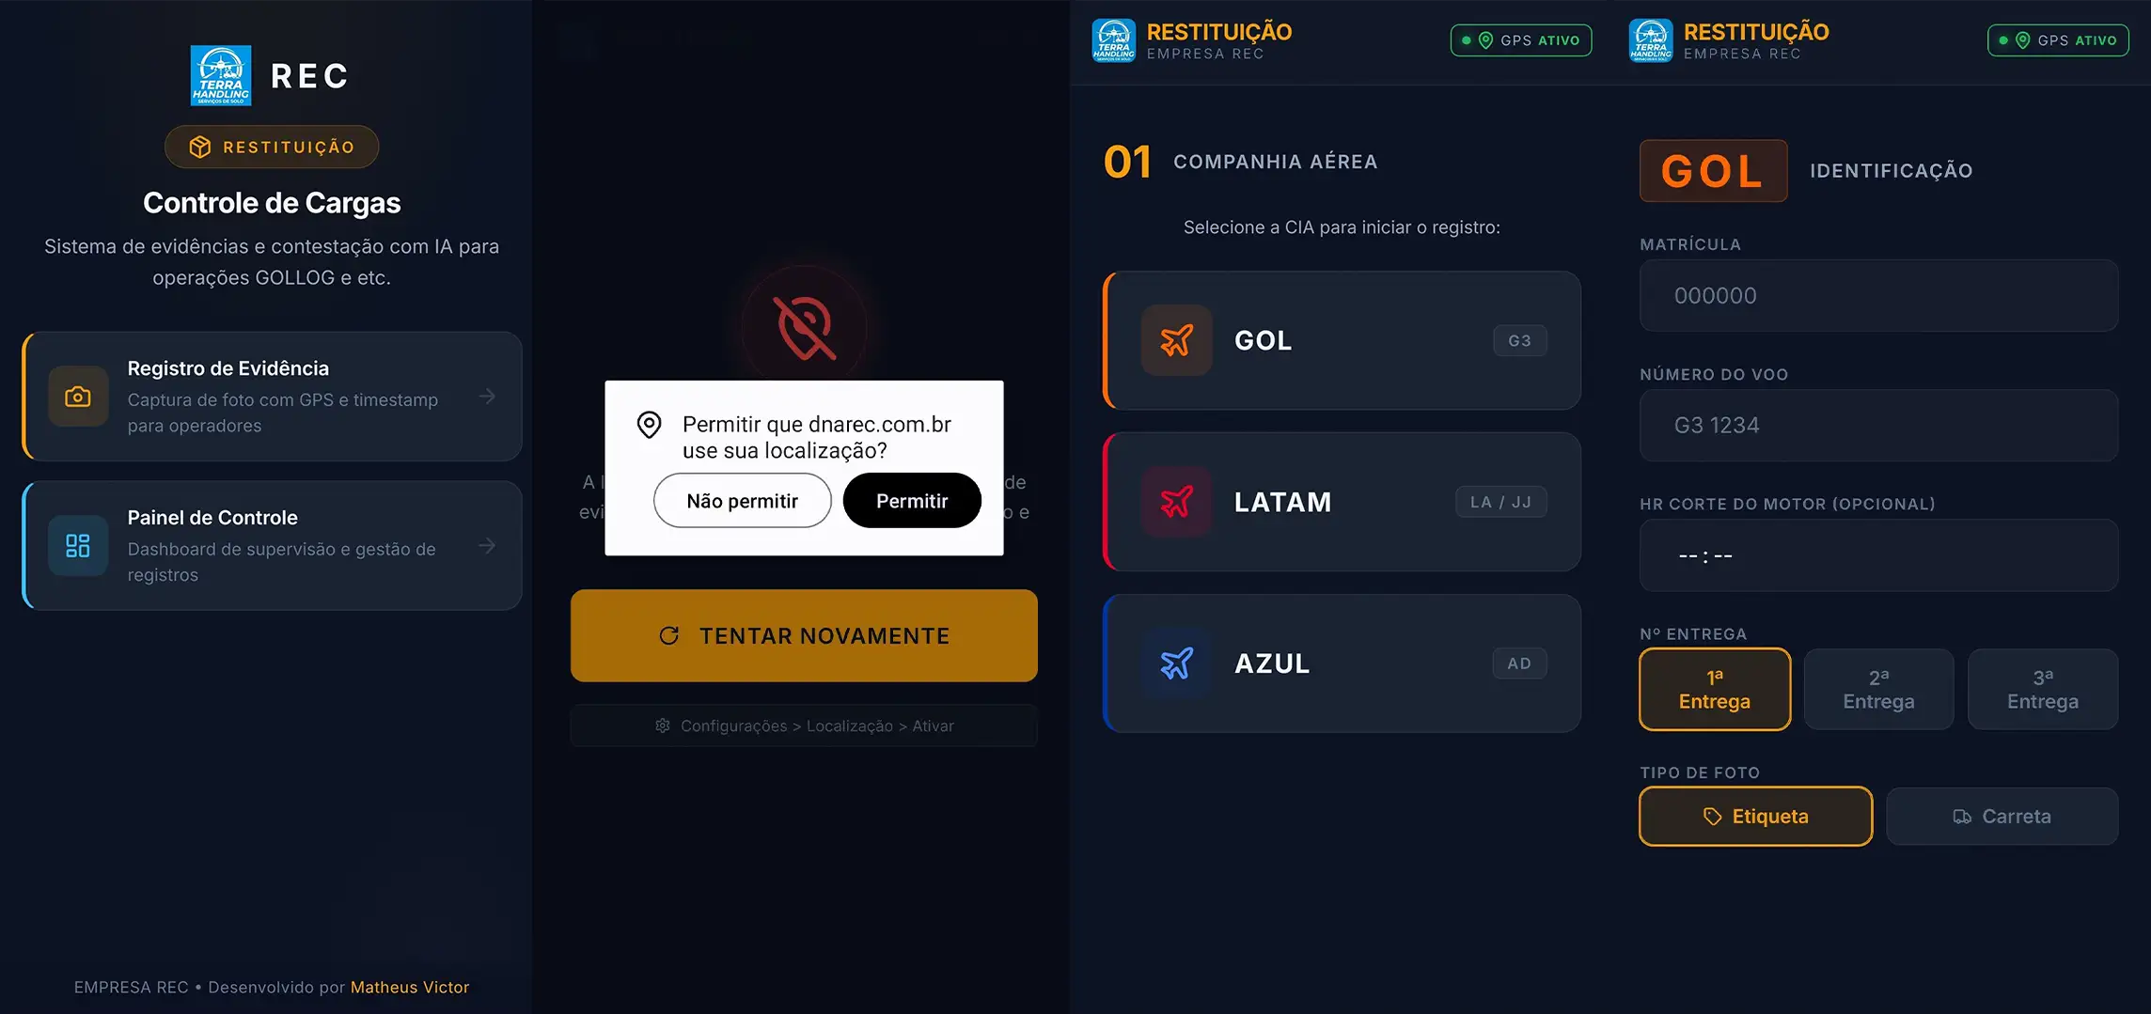
Task: Click the orange GOL airplane icon
Action: 1176,340
